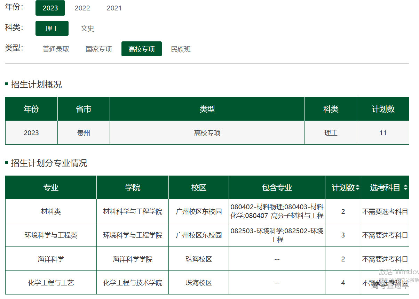Switch to 普通录取 admission type

56,49
